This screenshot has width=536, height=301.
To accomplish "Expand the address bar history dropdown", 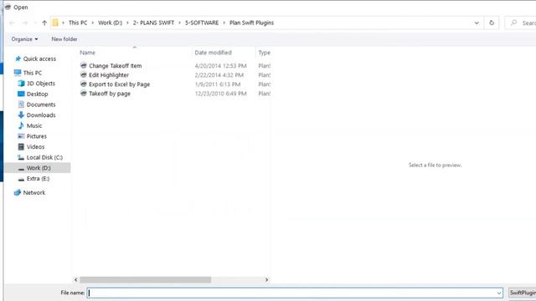I will (x=477, y=23).
